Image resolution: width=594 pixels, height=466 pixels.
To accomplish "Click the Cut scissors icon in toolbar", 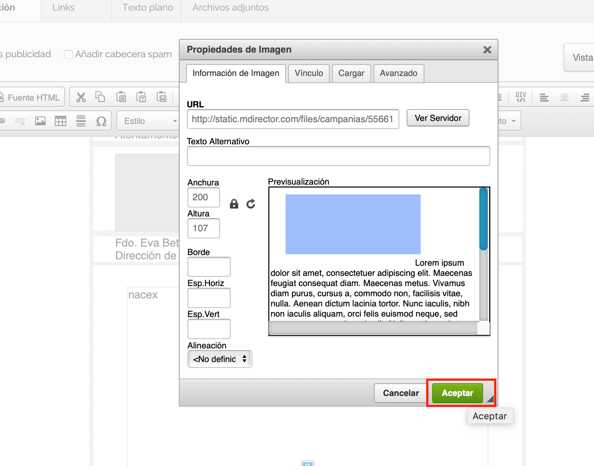I will [81, 97].
